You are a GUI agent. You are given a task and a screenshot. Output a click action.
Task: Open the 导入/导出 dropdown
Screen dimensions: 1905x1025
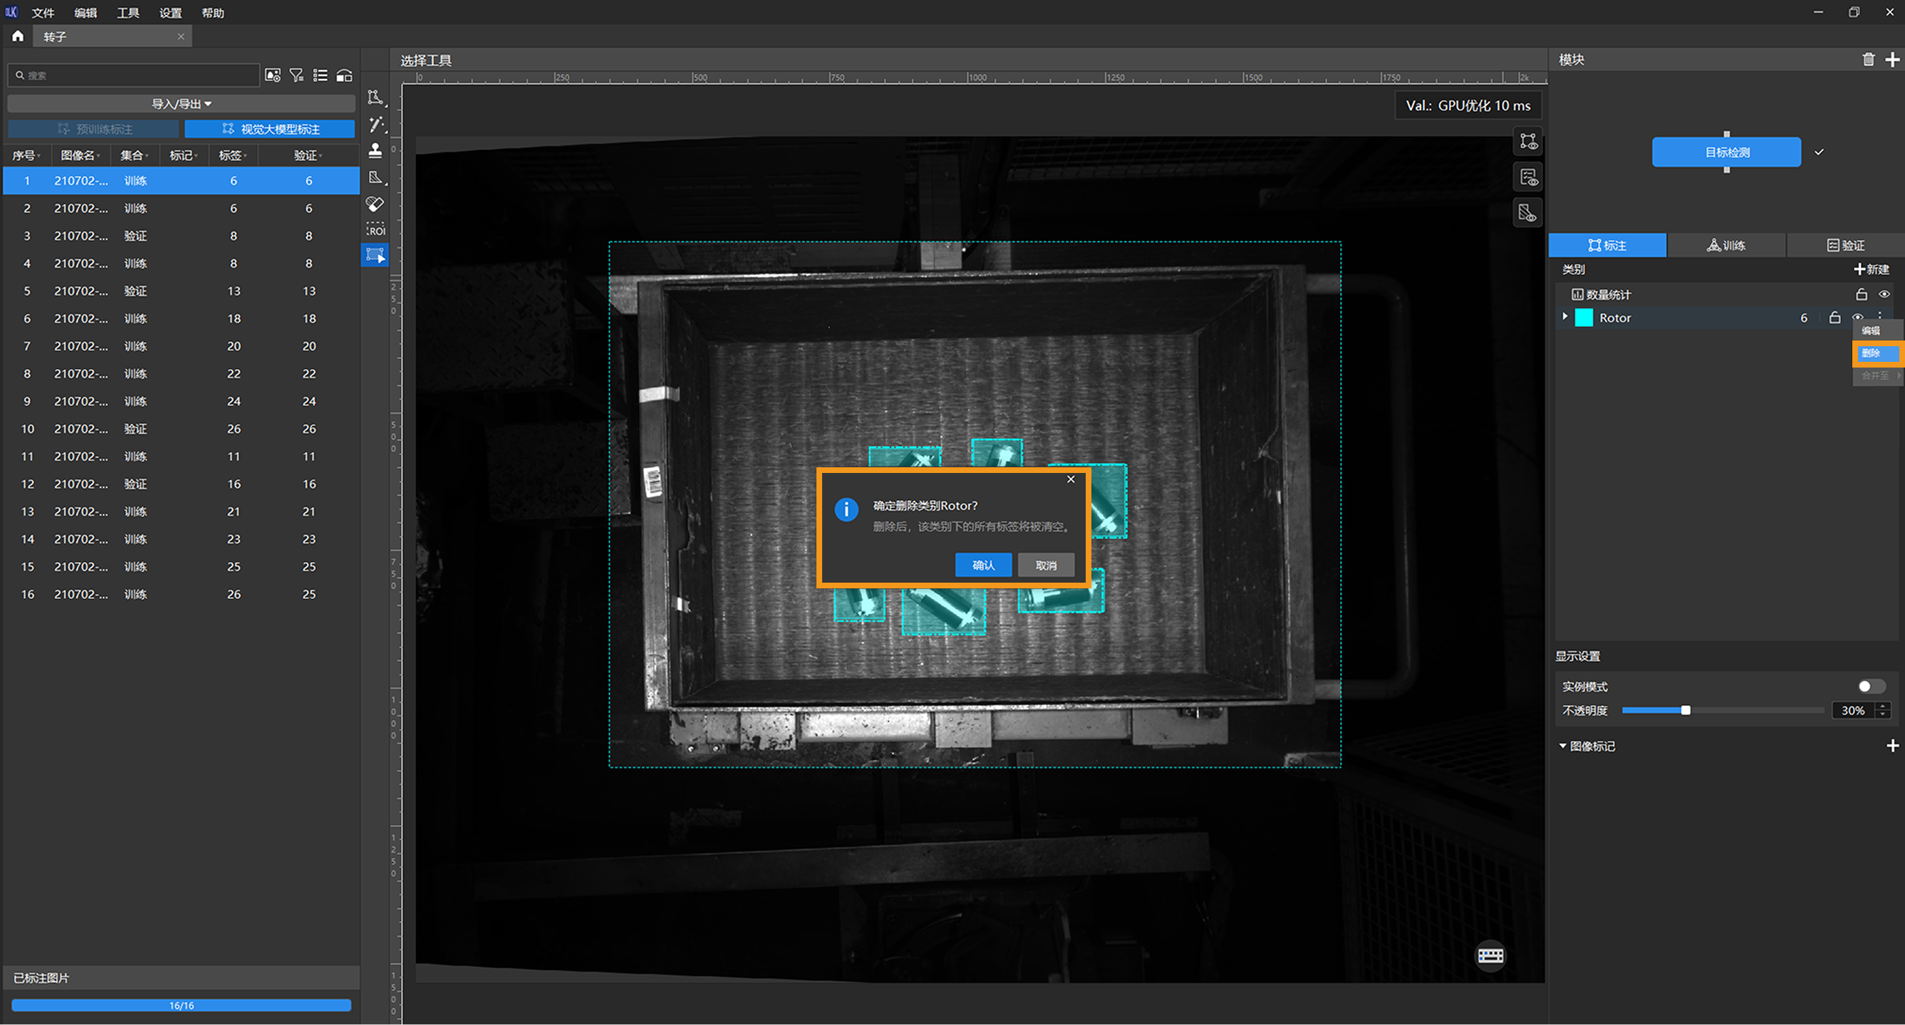point(181,103)
